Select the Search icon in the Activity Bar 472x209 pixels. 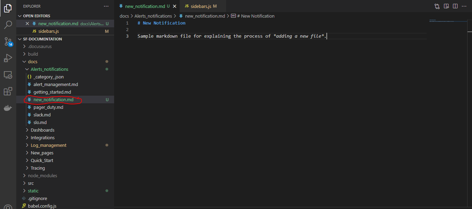pos(8,25)
